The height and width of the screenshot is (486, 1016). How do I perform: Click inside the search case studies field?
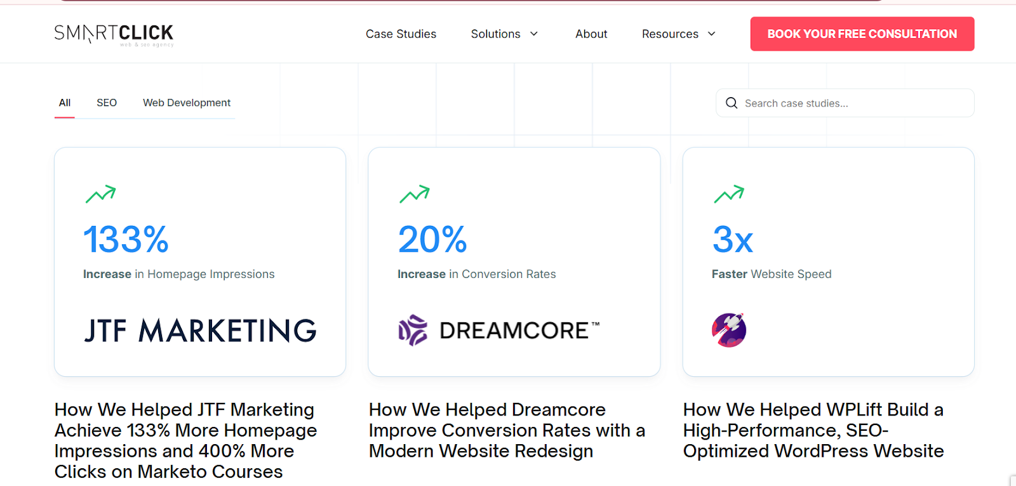click(825, 103)
